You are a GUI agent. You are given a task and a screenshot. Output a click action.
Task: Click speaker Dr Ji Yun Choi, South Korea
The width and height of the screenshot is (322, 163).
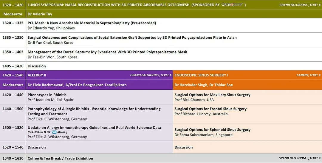click(50, 42)
